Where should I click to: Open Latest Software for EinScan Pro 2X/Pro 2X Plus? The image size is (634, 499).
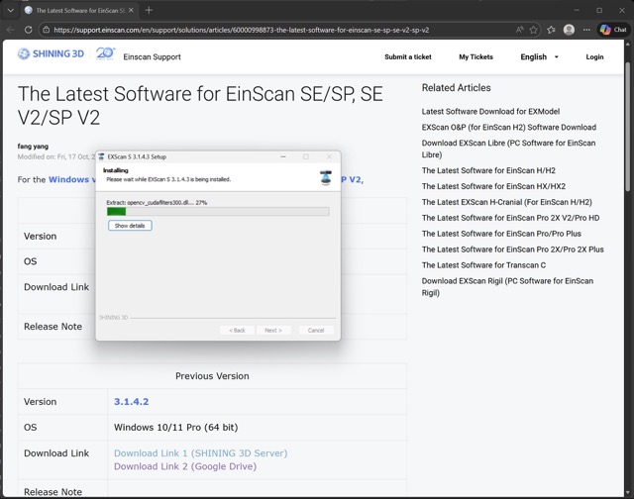point(513,249)
